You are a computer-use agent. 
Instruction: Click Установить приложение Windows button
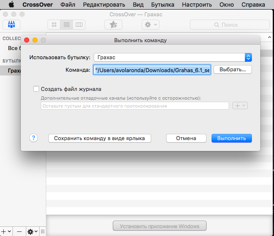[x=159, y=226]
